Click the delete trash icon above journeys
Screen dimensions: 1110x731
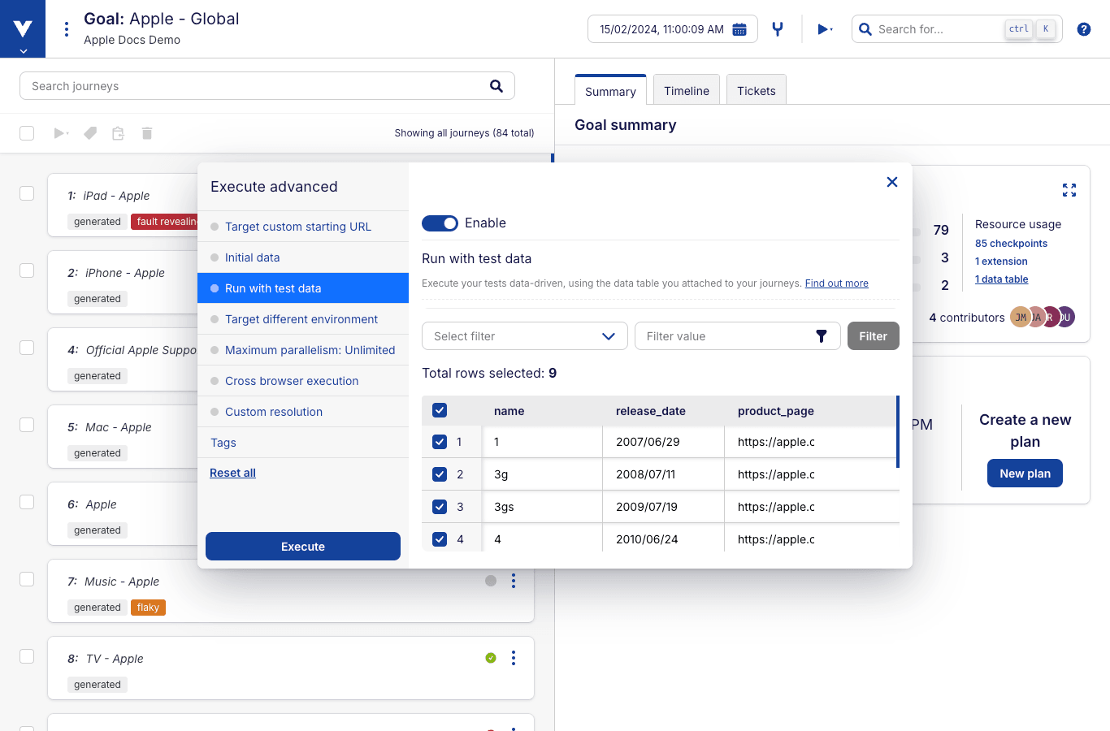[146, 132]
